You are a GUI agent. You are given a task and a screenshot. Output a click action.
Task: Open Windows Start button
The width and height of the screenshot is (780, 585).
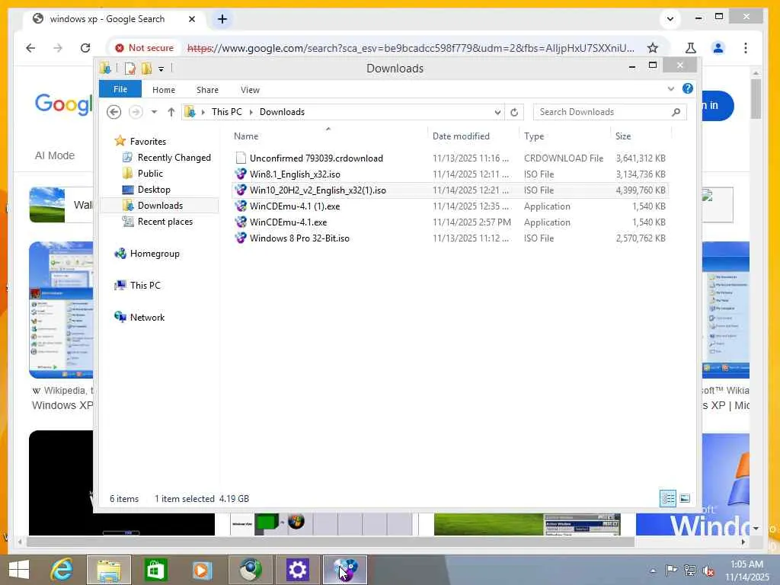(19, 570)
